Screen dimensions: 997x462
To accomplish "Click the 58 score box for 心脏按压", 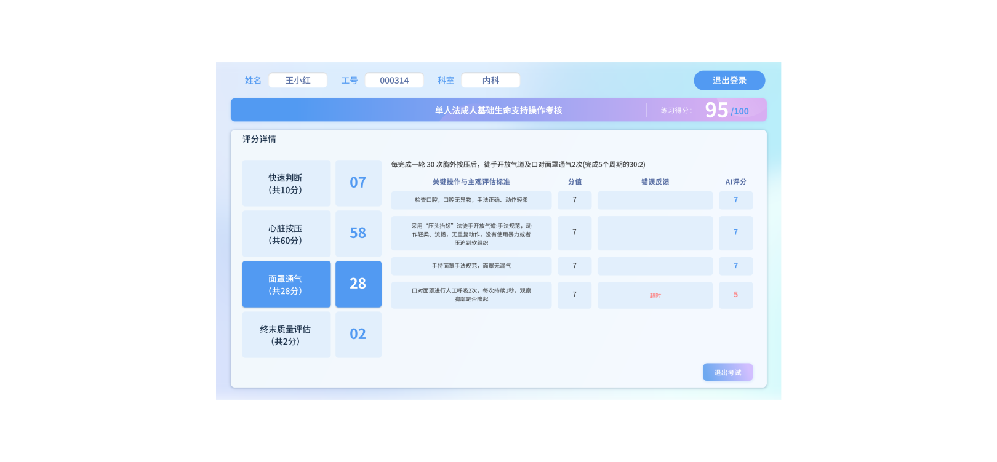I will 358,234.
